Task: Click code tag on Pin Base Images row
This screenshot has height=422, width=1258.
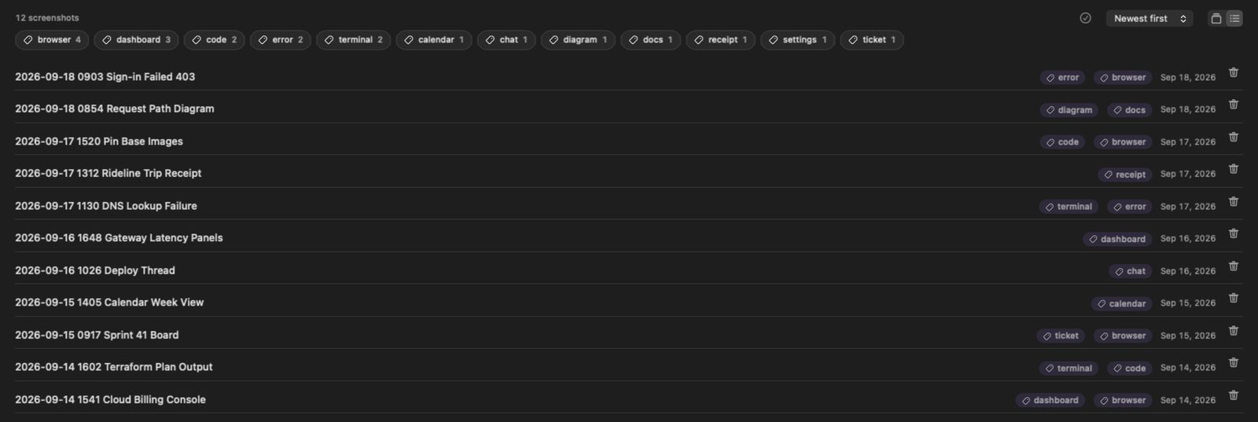Action: coord(1062,142)
